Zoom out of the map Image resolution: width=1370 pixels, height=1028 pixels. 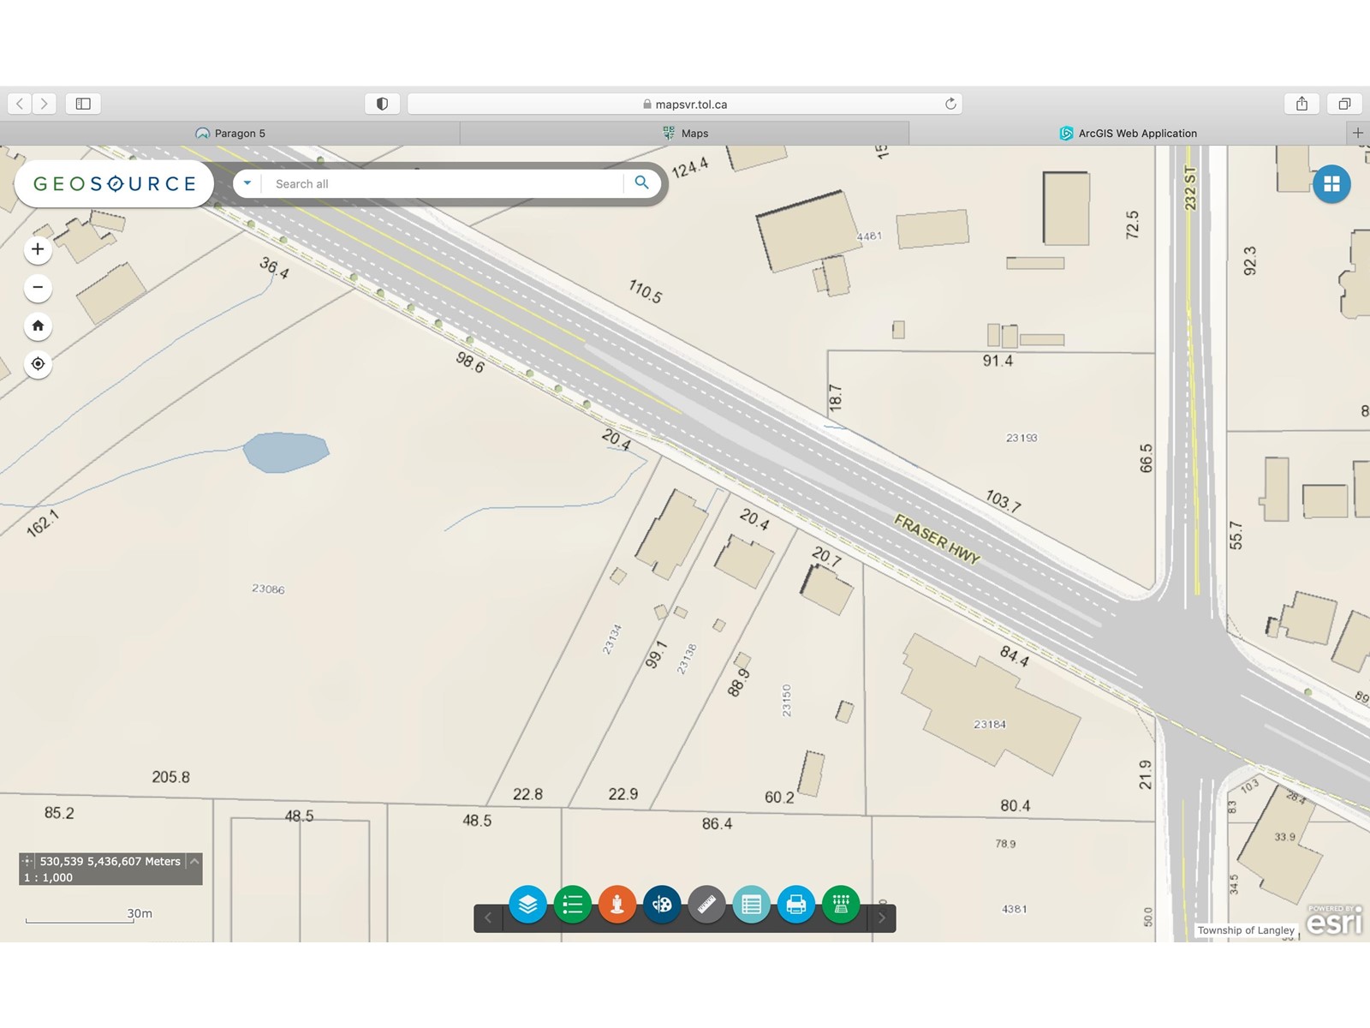38,288
